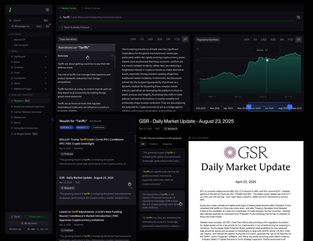Open Avalanche Network Overview
The height and width of the screenshot is (241, 313).
coord(29,106)
